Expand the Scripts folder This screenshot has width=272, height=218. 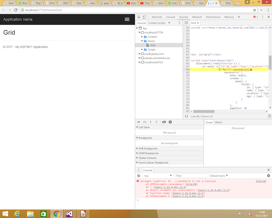point(142,49)
